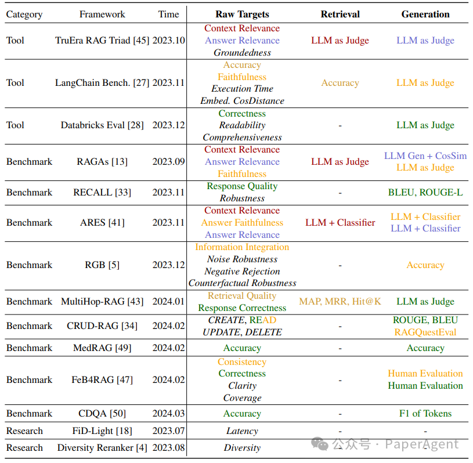Click 'RAGQuestEval' generation metric
473x463 pixels.
coord(425,332)
